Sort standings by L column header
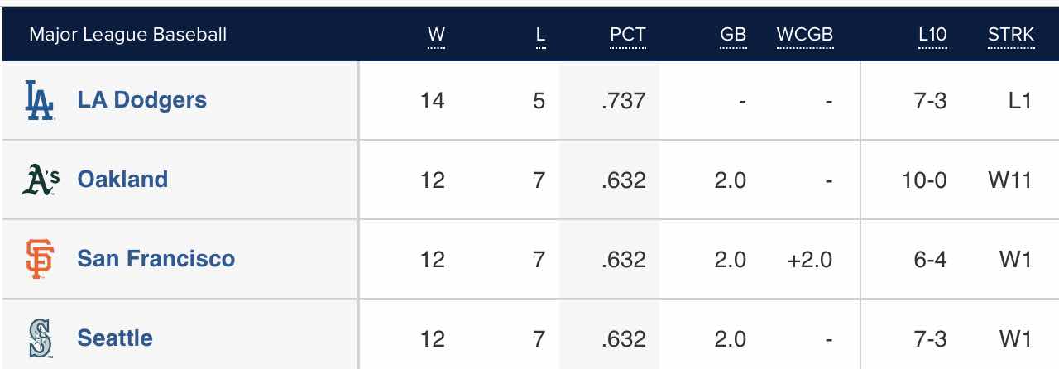Screen dimensions: 1059x369 click(x=540, y=35)
